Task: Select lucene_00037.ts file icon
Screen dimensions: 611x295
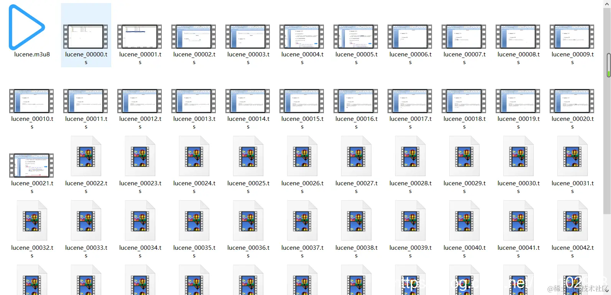Action: pos(302,221)
